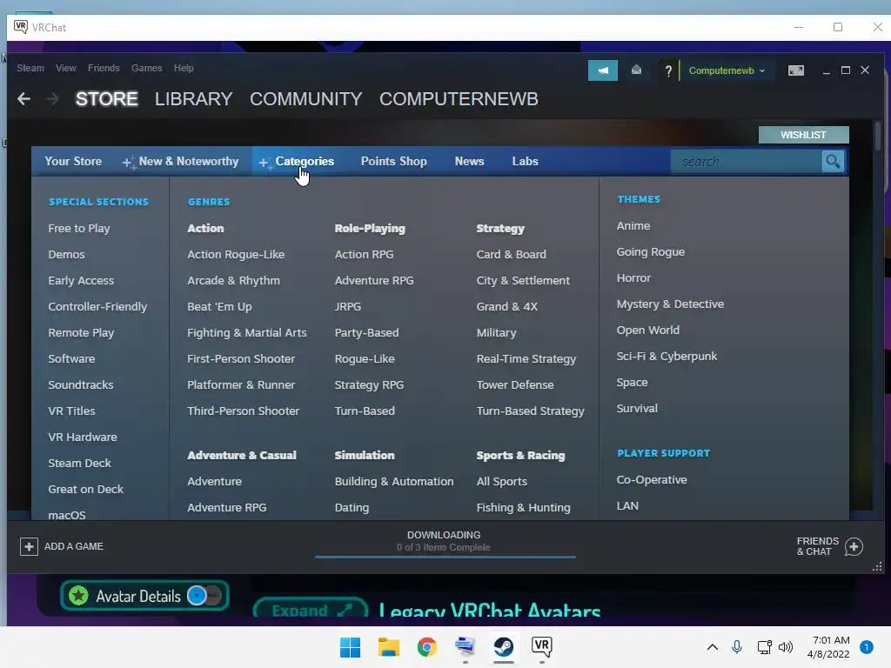This screenshot has width=891, height=668.
Task: Open File Explorer from taskbar
Action: point(389,647)
